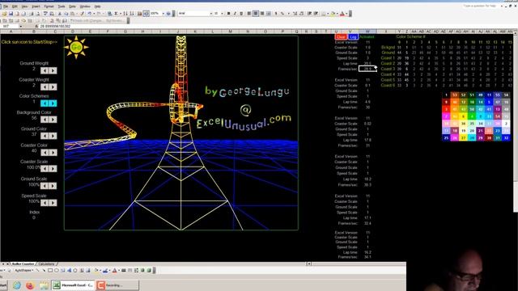Open the Undo history dropdown arrow
Screen dimensions: 518x291
click(93, 14)
